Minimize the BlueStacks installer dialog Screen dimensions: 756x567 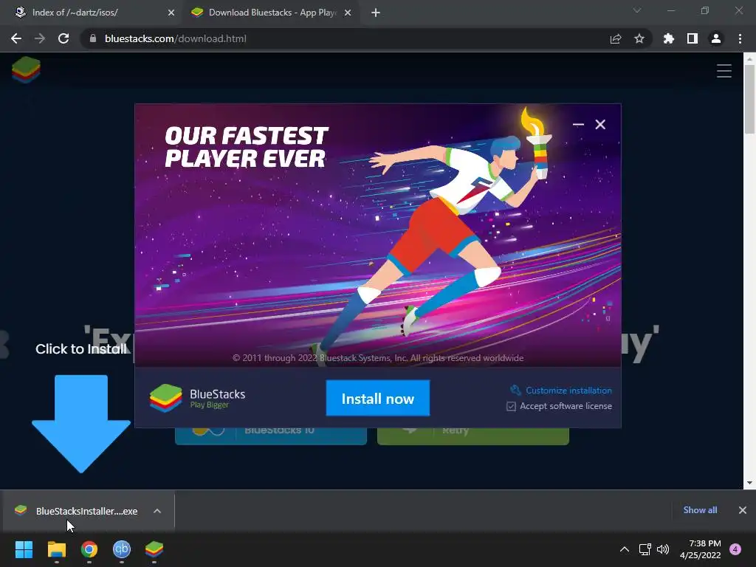pyautogui.click(x=578, y=124)
